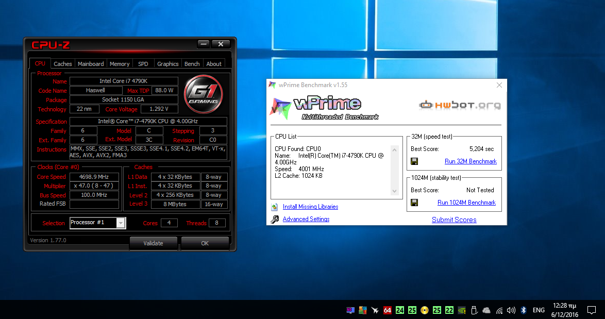Open the Mainboard tab

coord(91,64)
